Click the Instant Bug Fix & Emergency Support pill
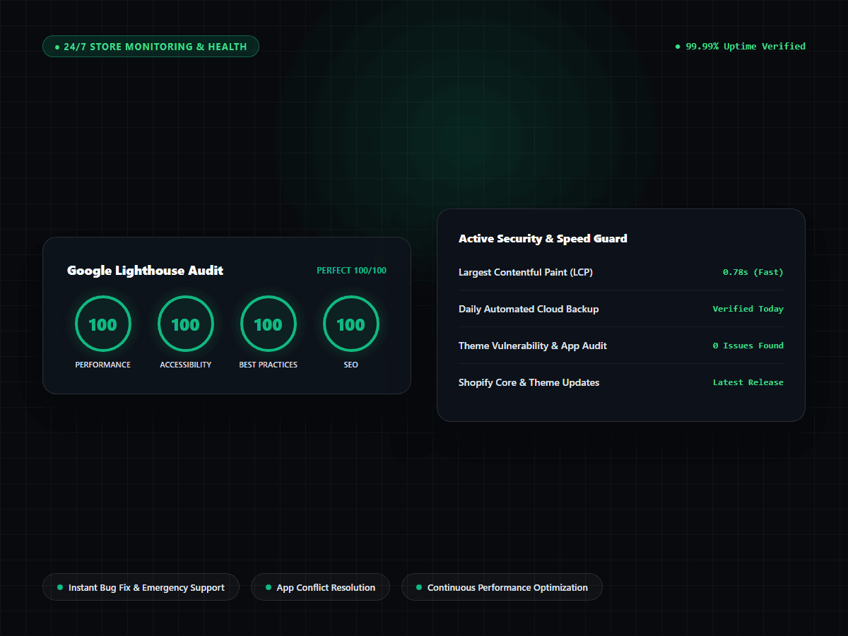This screenshot has height=636, width=848. point(141,587)
